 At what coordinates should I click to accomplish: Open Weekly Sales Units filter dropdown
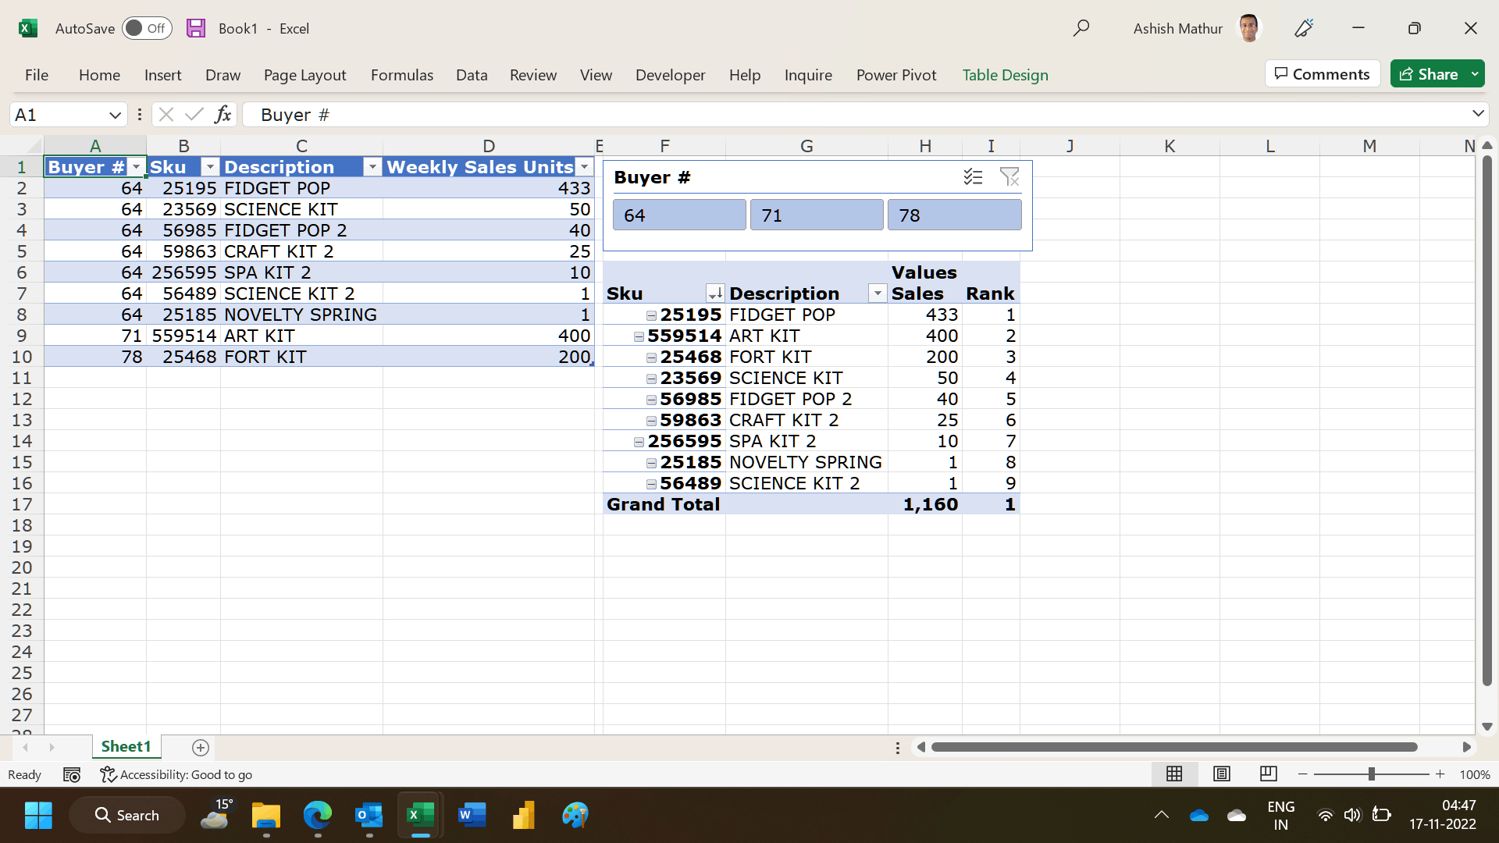point(585,167)
